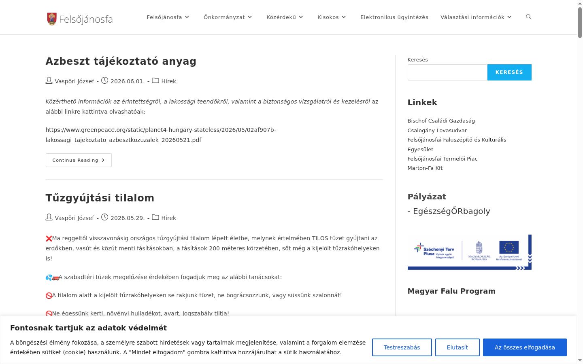
Task: Click the date text 2026.05.29.
Action: (128, 218)
